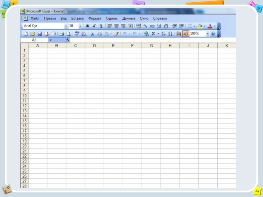Toggle bold formatting (Ж)
The width and height of the screenshot is (263, 197).
click(x=87, y=26)
